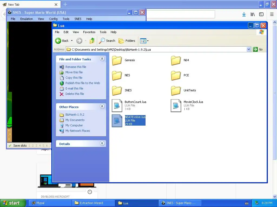
Task: Select the NES folder
Action: [121, 75]
